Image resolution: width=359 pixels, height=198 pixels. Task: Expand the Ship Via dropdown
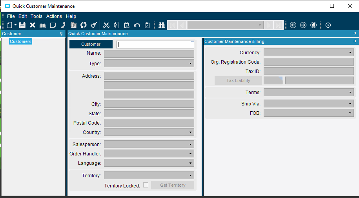(x=350, y=103)
